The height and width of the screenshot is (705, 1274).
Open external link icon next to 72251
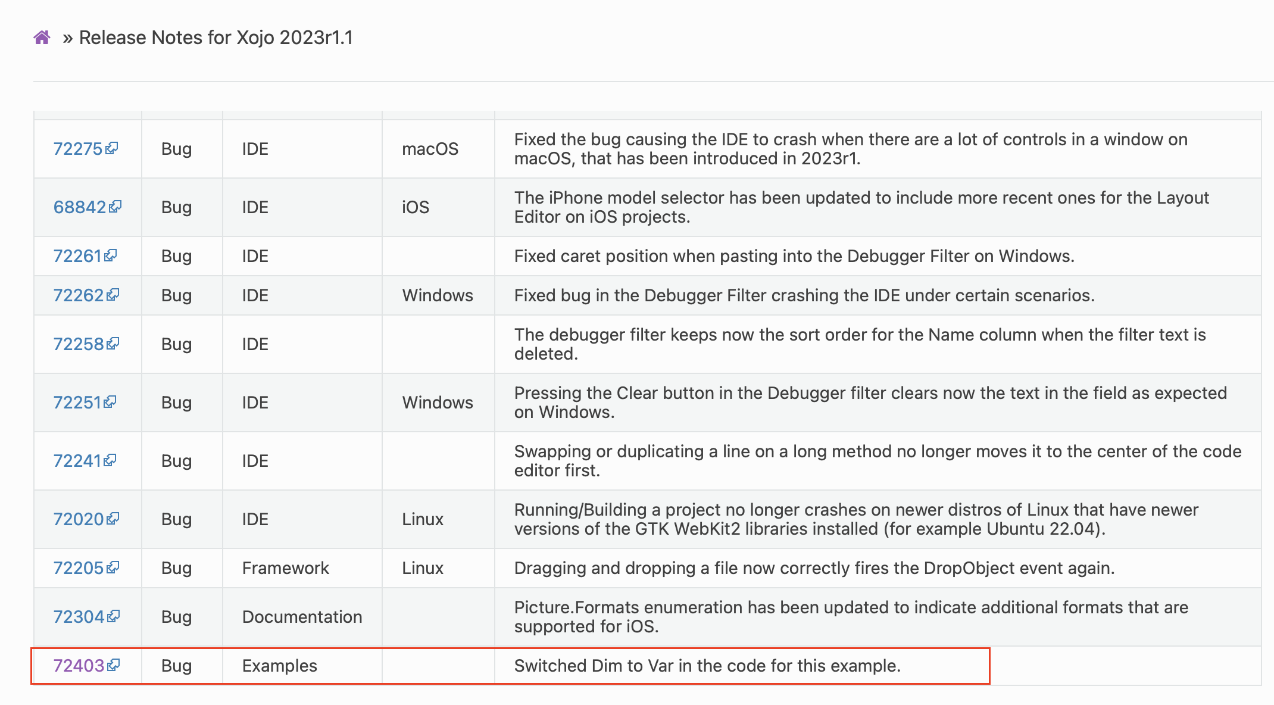click(110, 401)
